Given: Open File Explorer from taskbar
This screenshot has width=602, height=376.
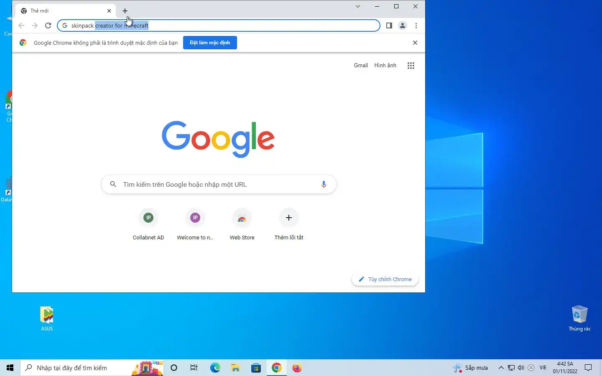Looking at the screenshot, I should [235, 368].
